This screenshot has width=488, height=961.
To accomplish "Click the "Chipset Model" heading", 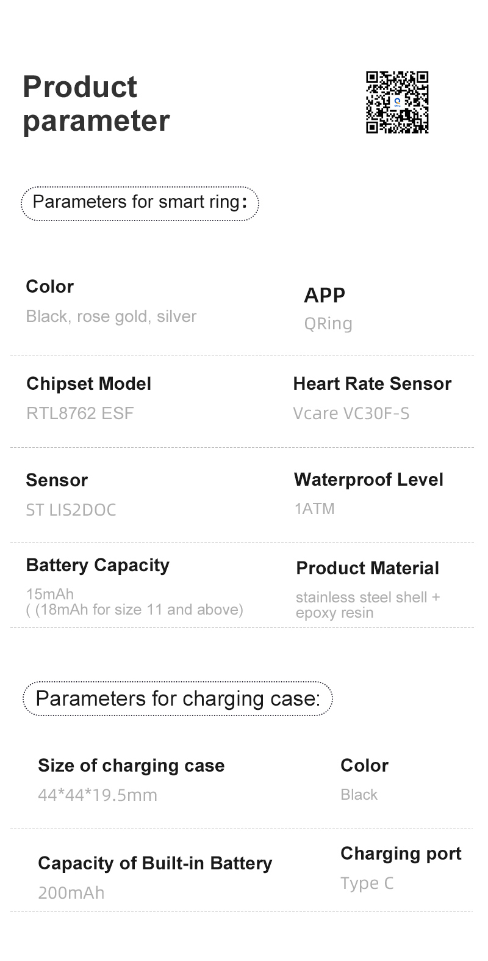I will pos(88,384).
